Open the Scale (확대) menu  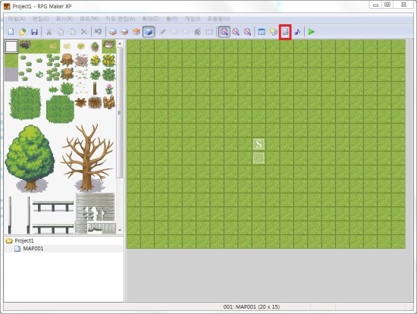150,19
